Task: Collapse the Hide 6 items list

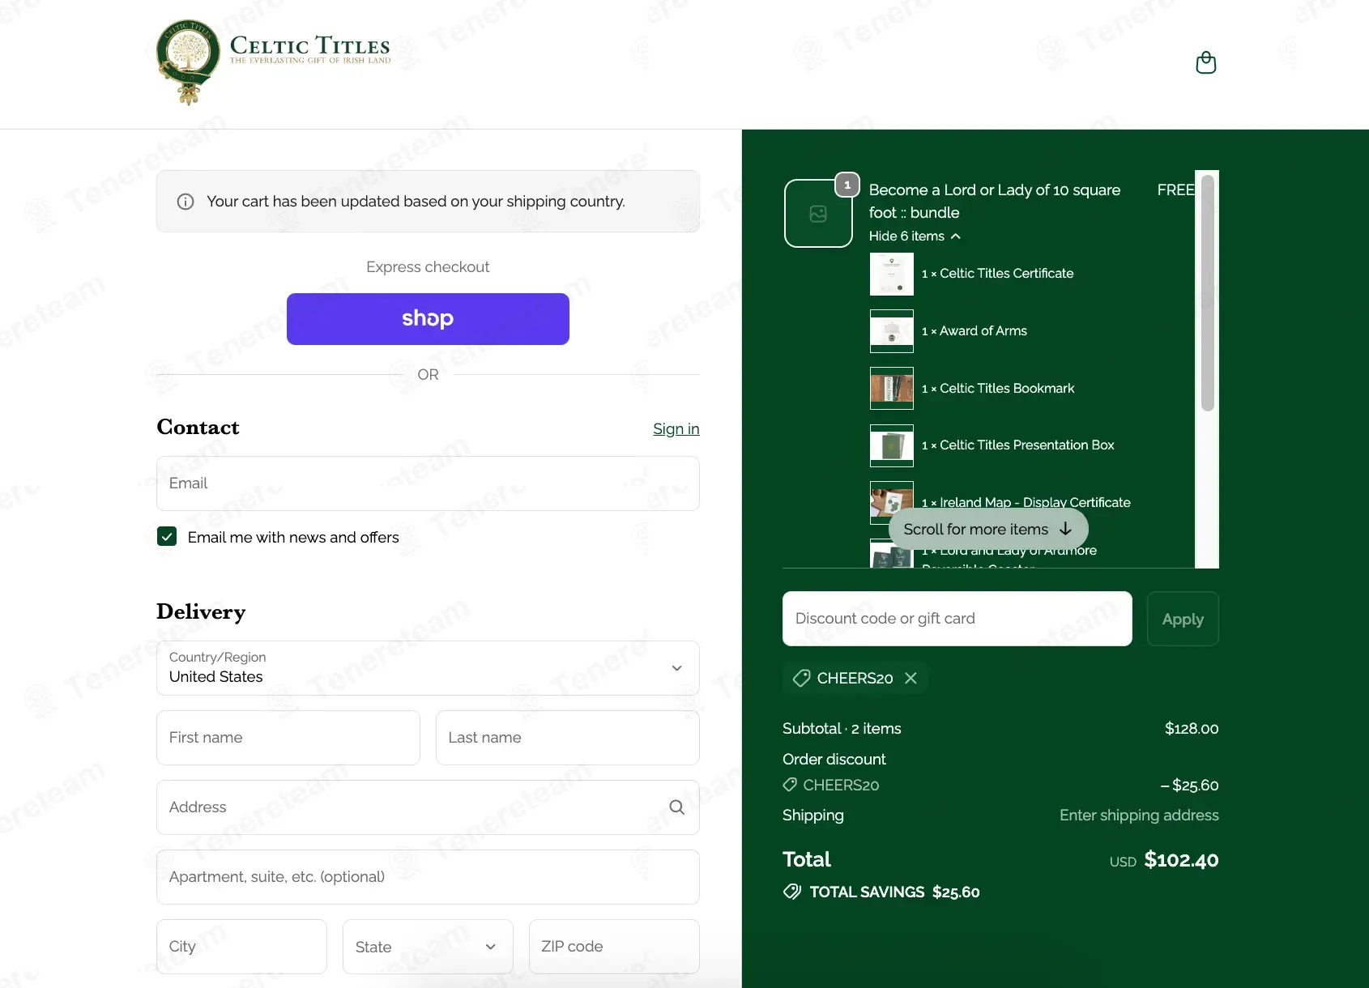Action: point(915,236)
